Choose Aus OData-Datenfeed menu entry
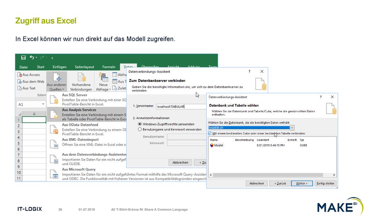The image size is (387, 217). (x=87, y=129)
